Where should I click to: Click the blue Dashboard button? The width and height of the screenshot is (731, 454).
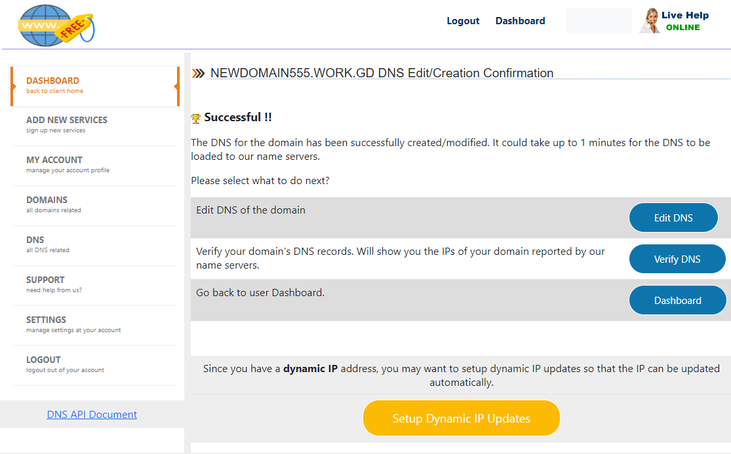(x=678, y=300)
